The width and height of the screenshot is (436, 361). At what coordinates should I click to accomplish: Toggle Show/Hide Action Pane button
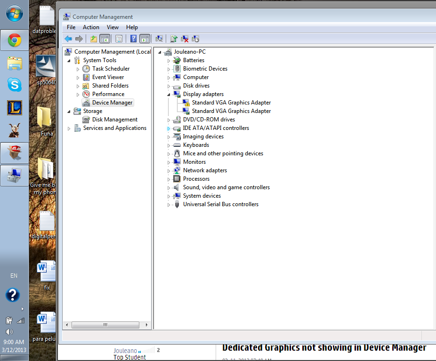click(x=145, y=39)
